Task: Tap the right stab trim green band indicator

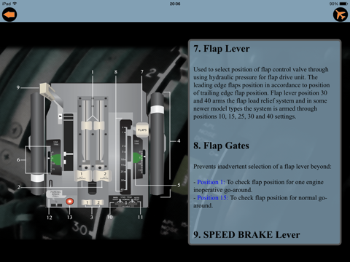Action: tap(138, 158)
